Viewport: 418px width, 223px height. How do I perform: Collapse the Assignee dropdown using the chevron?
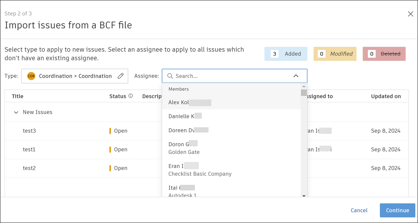[x=296, y=76]
